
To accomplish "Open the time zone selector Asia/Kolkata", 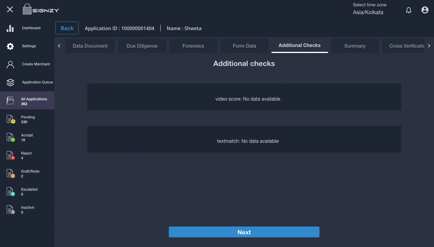I will pos(368,13).
